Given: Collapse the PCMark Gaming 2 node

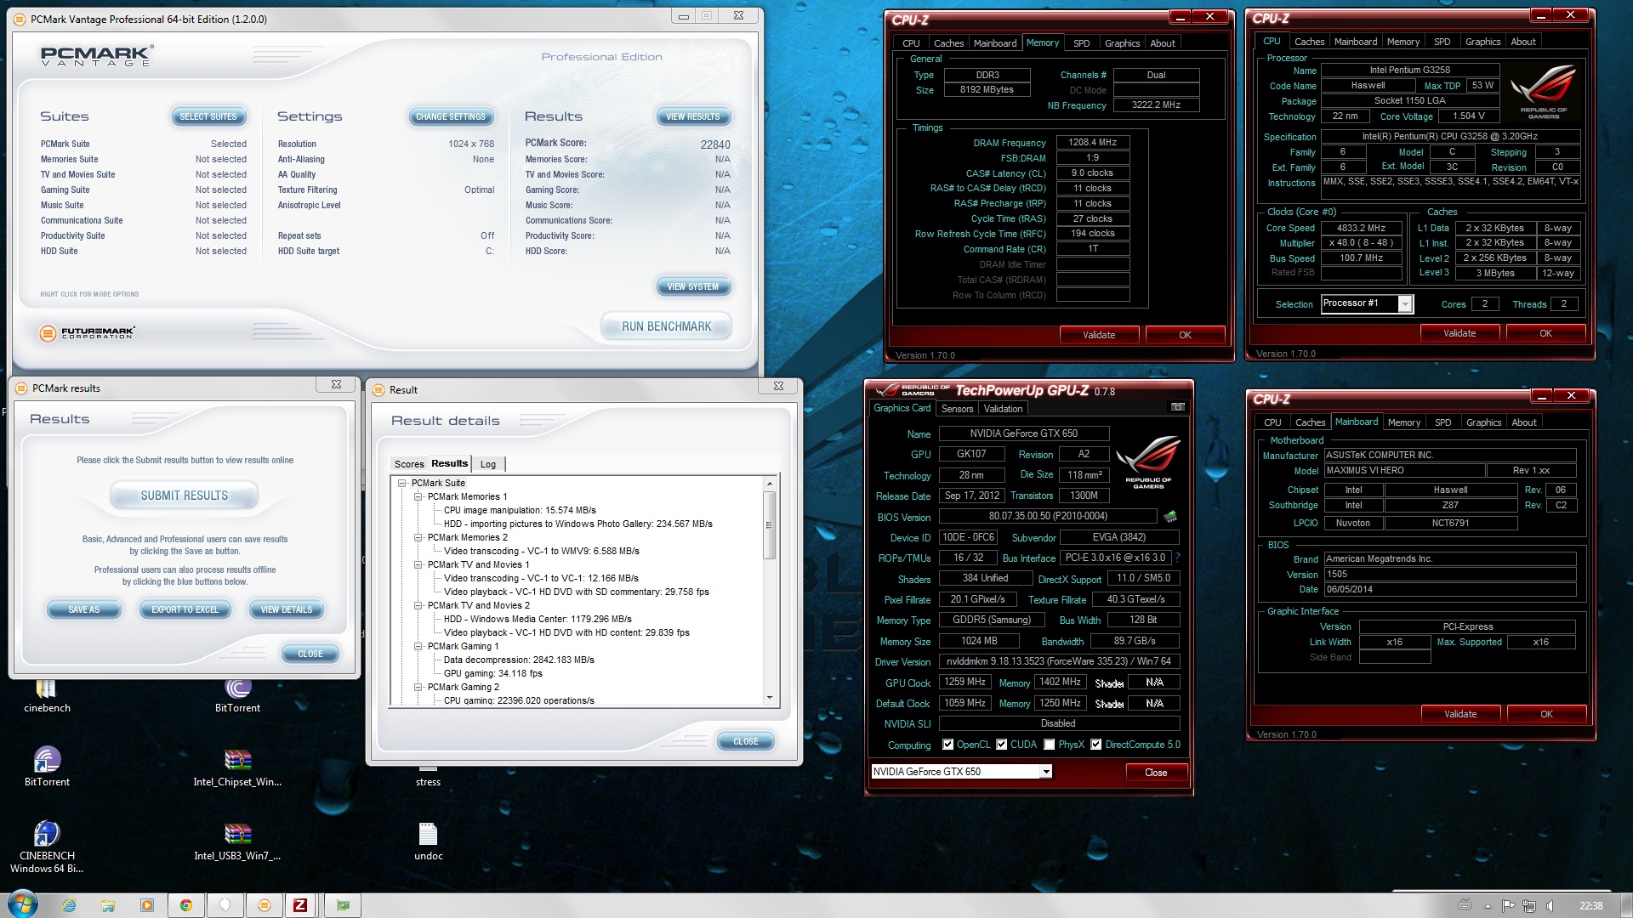Looking at the screenshot, I should tap(418, 687).
